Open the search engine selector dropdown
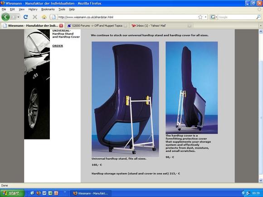 214,17
